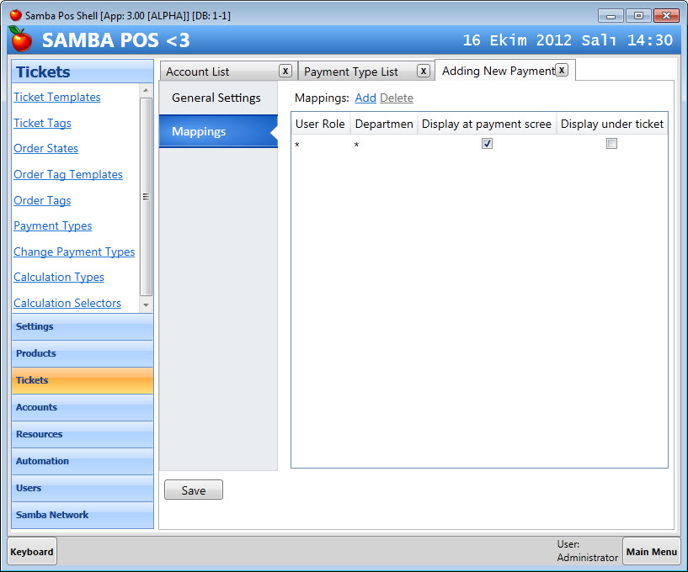Screen dimensions: 688x572
Task: Open Ticket Templates link
Action: (57, 97)
